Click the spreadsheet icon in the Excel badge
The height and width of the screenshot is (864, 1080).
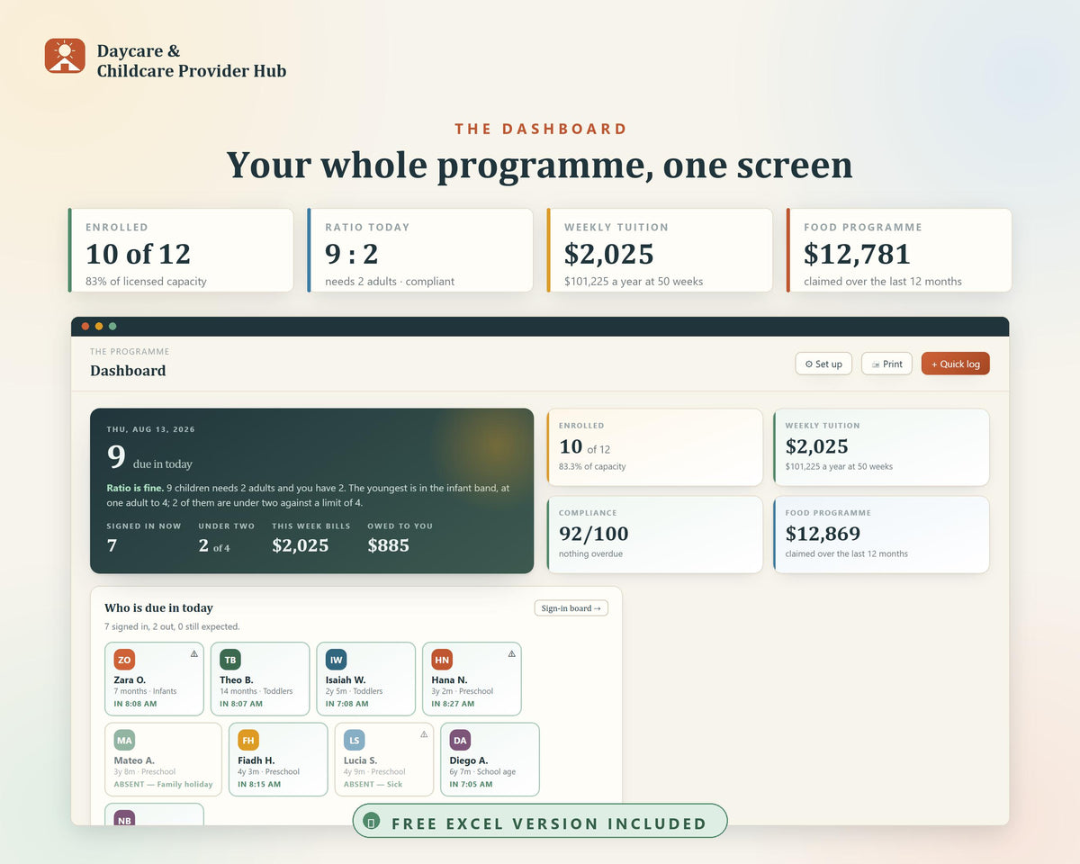pyautogui.click(x=372, y=821)
